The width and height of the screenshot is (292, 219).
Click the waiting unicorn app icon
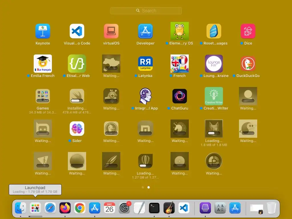(180, 129)
